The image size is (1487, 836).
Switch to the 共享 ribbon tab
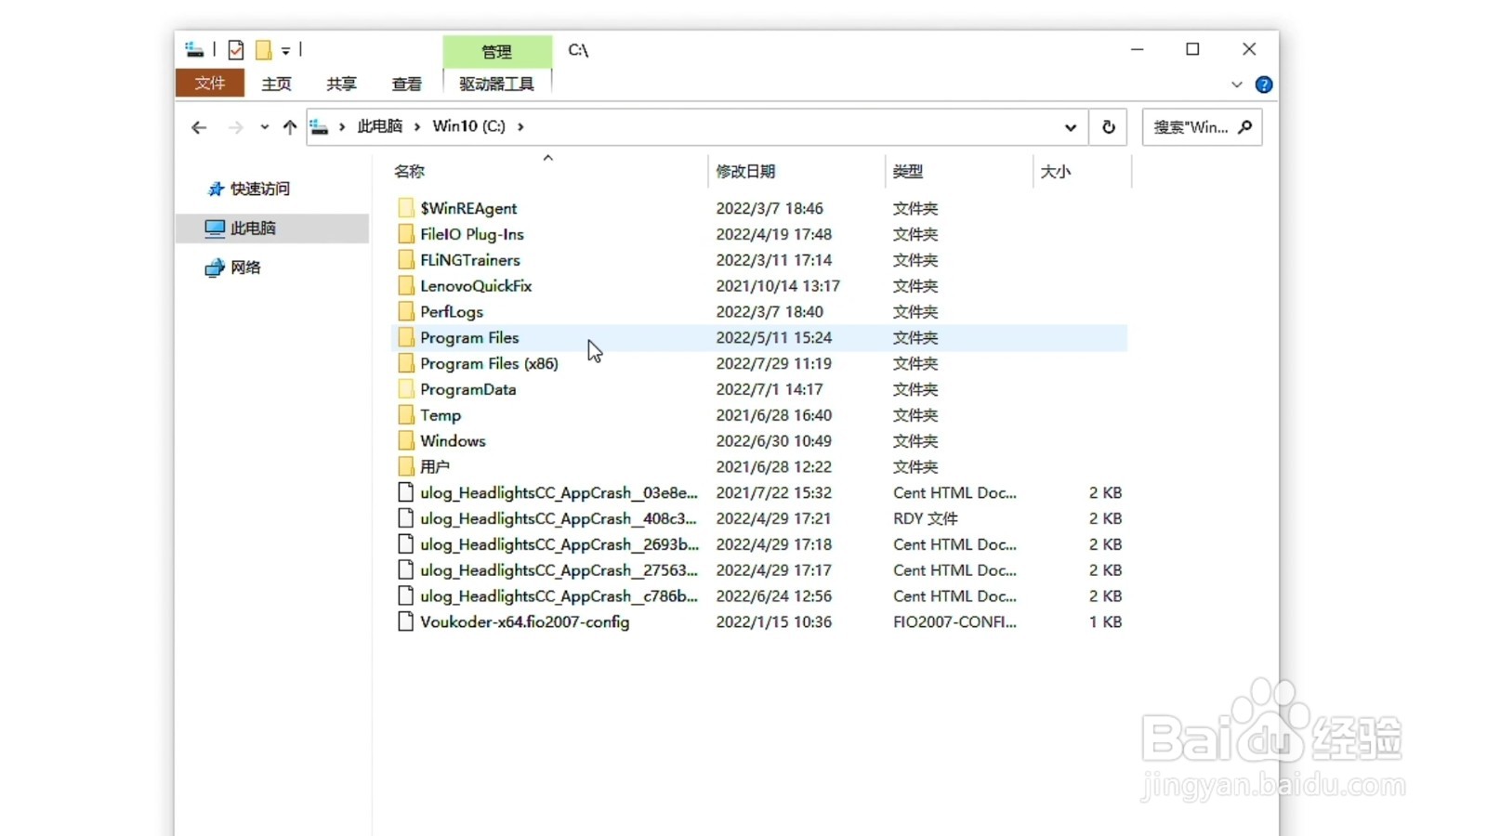pyautogui.click(x=341, y=84)
